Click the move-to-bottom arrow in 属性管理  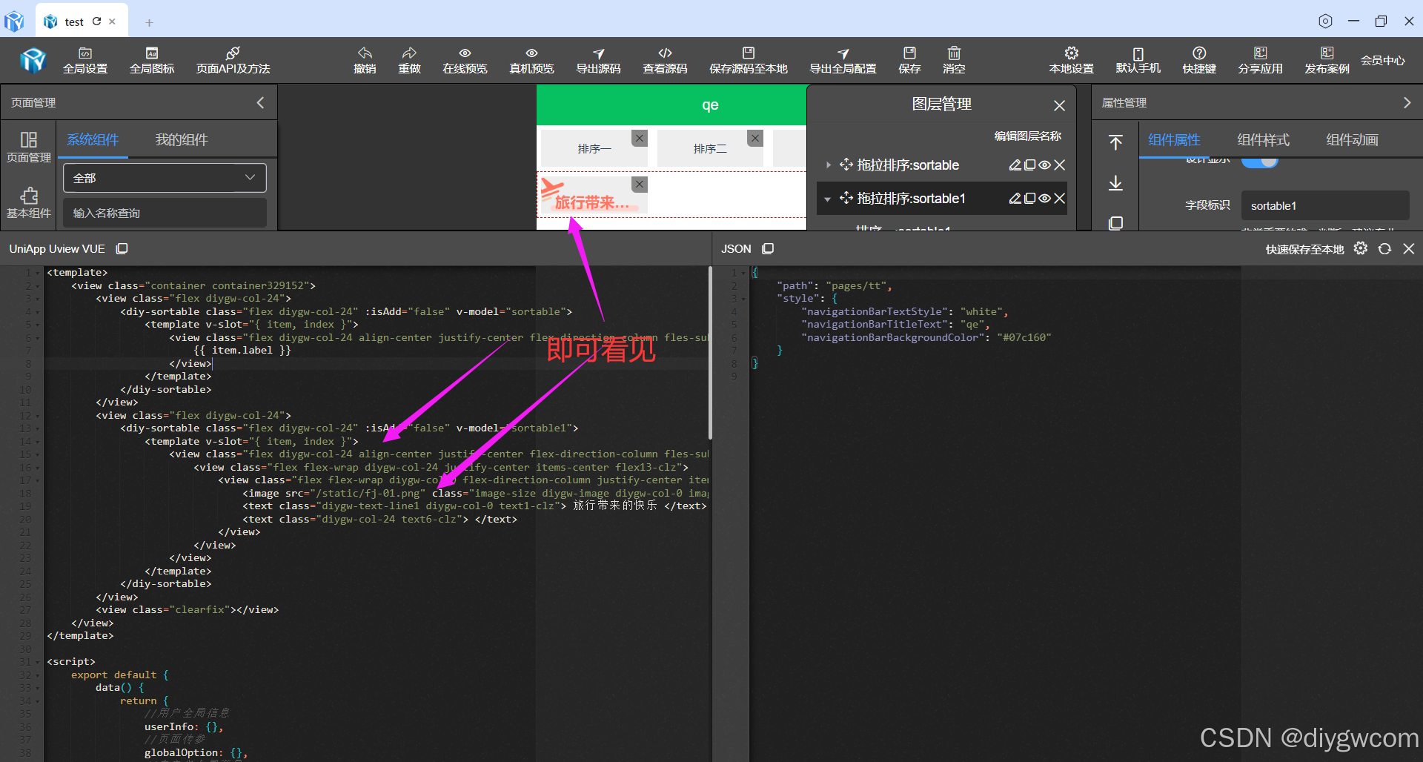(1115, 183)
